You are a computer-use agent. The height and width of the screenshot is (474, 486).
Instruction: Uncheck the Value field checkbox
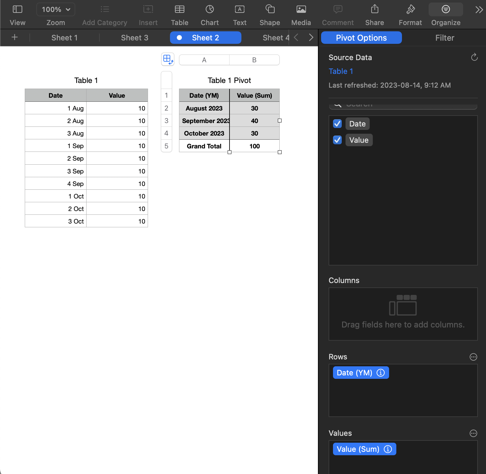tap(337, 140)
